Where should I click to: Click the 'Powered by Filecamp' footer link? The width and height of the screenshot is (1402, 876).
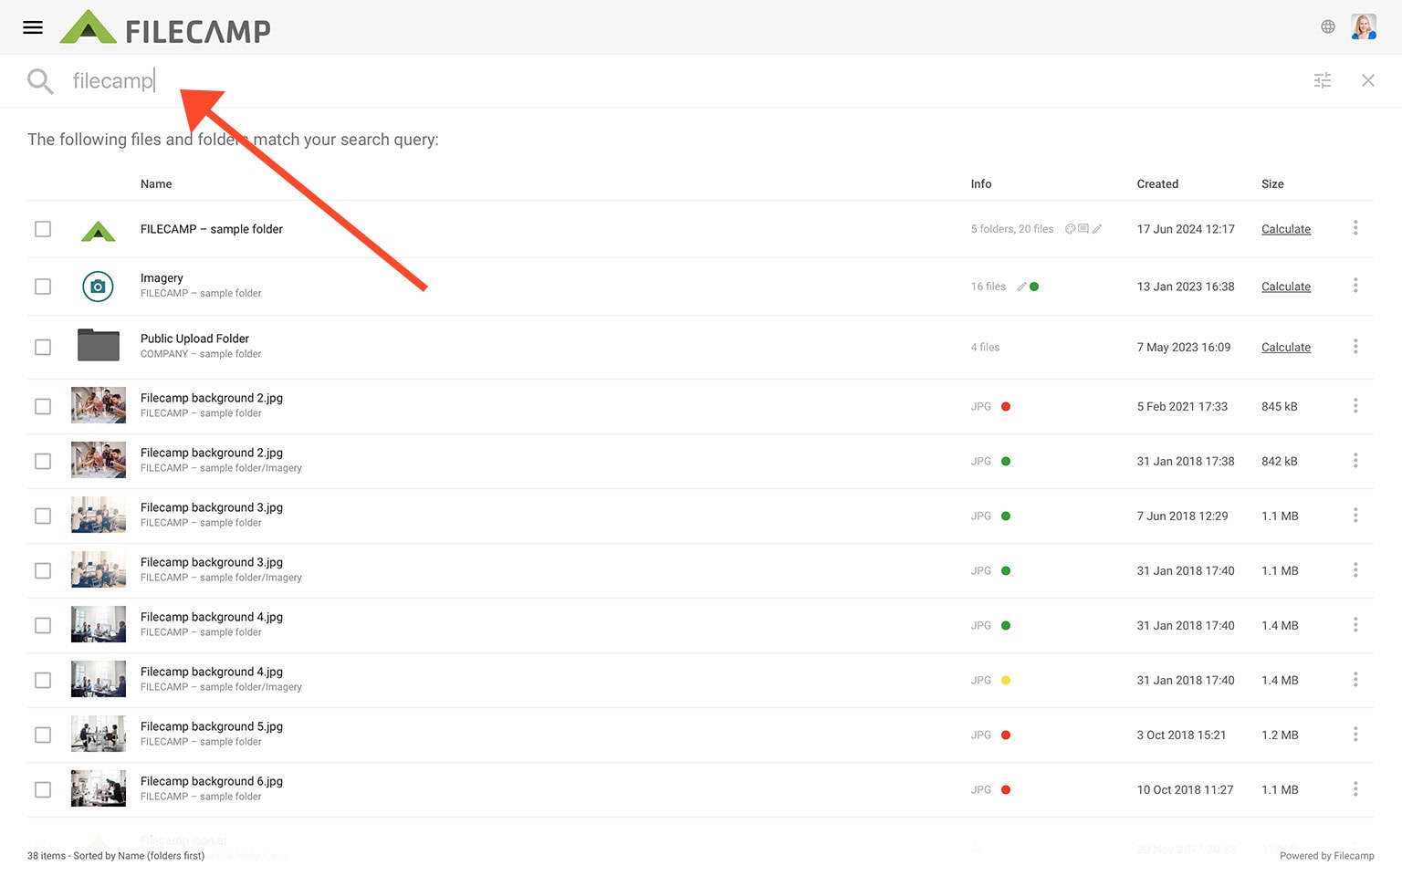coord(1326,856)
